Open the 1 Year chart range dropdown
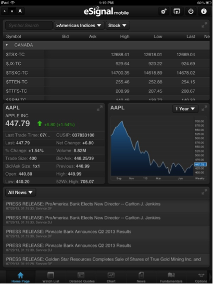This screenshot has height=284, width=213. click(185, 109)
